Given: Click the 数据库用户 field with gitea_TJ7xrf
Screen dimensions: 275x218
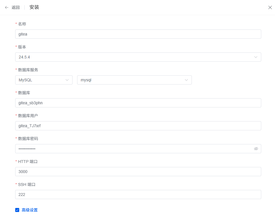Looking at the screenshot, I should [x=138, y=126].
